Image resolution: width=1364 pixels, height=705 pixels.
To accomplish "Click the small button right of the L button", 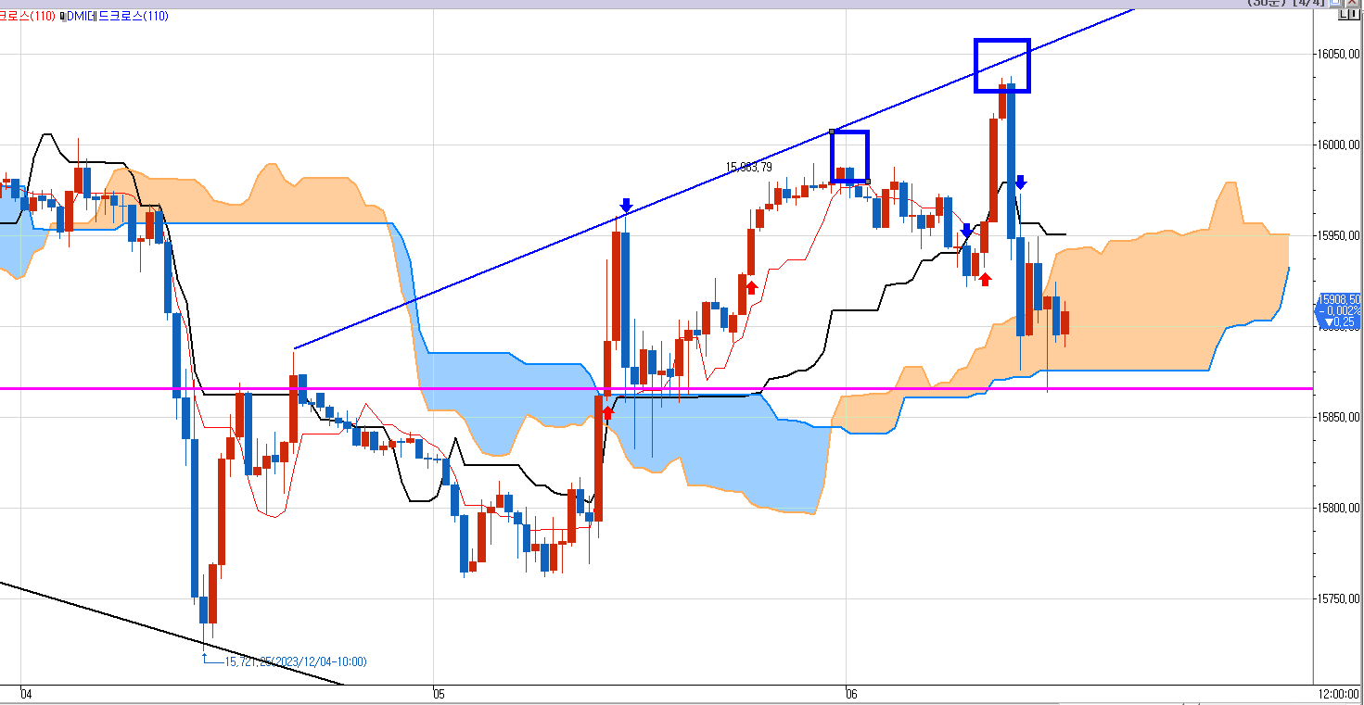I will pos(1354,14).
